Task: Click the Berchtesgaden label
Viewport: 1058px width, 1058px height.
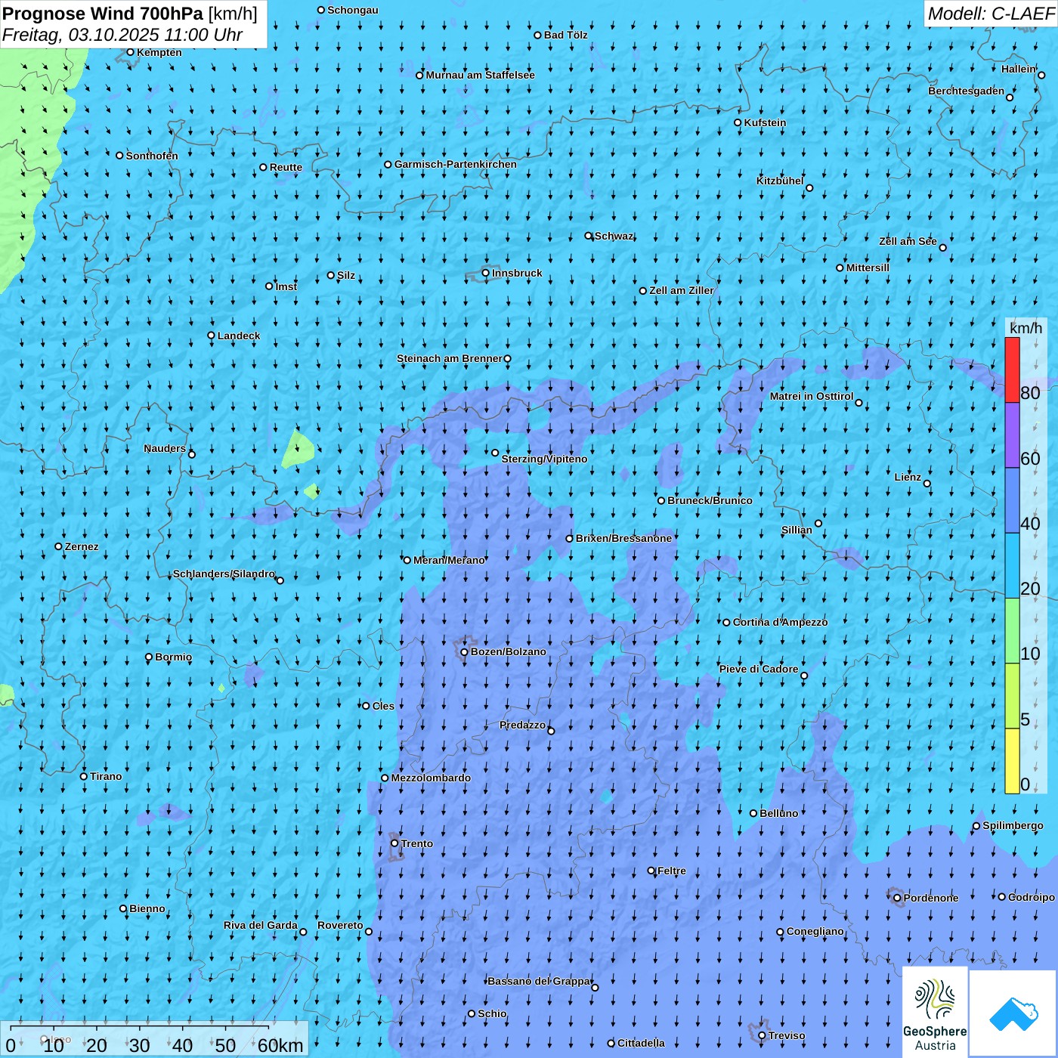Action: point(967,91)
